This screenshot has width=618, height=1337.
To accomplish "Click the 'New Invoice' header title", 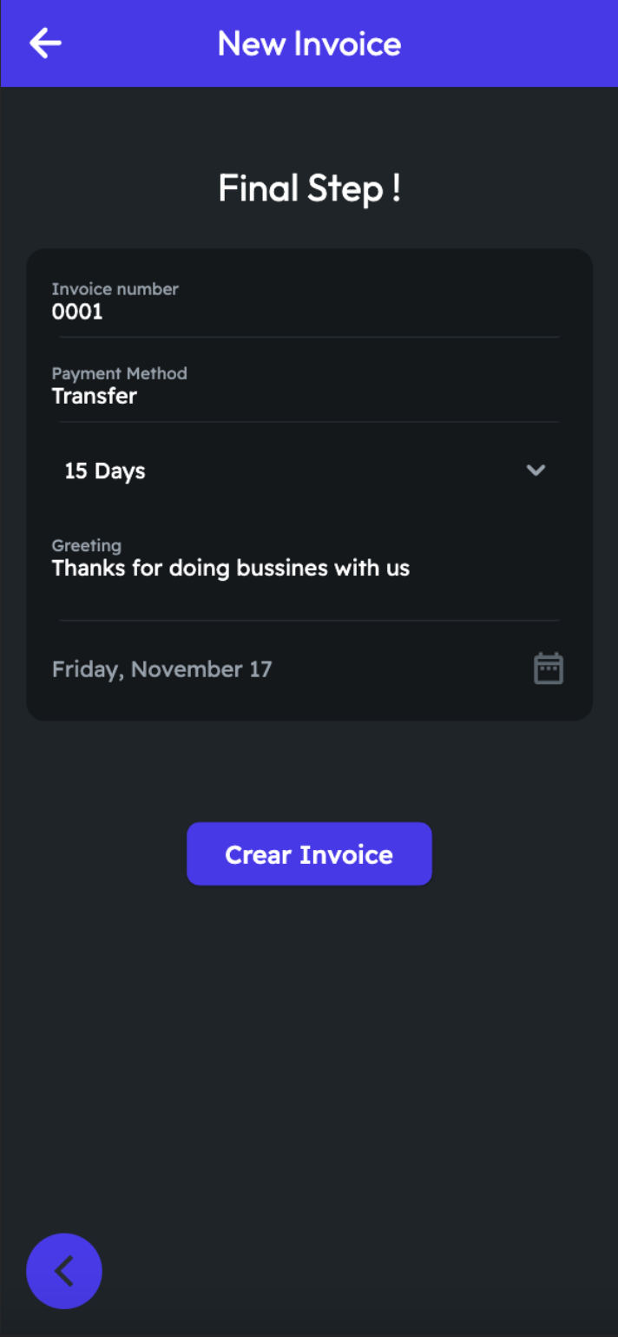I will click(309, 43).
